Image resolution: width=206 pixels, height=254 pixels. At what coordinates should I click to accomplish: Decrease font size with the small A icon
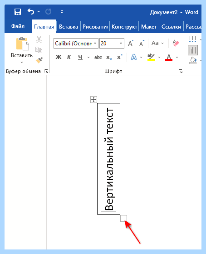142,43
